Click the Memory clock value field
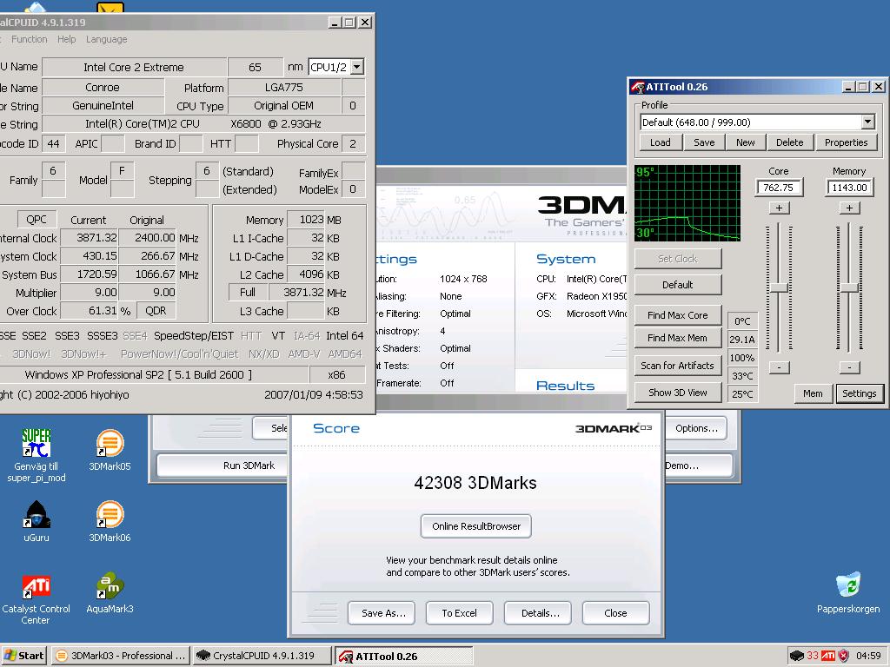 click(x=850, y=188)
